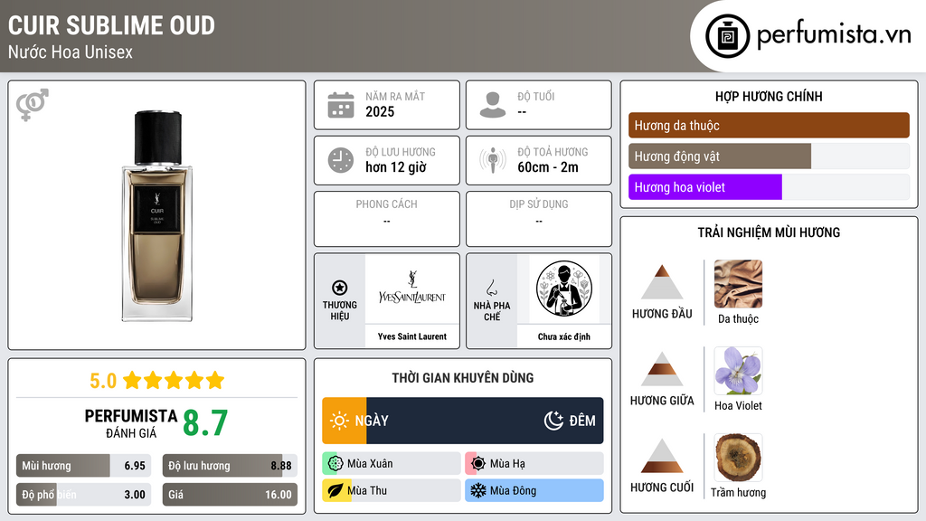The image size is (926, 521).
Task: Click the Hương hoa violet accord bar
Action: pyautogui.click(x=769, y=186)
